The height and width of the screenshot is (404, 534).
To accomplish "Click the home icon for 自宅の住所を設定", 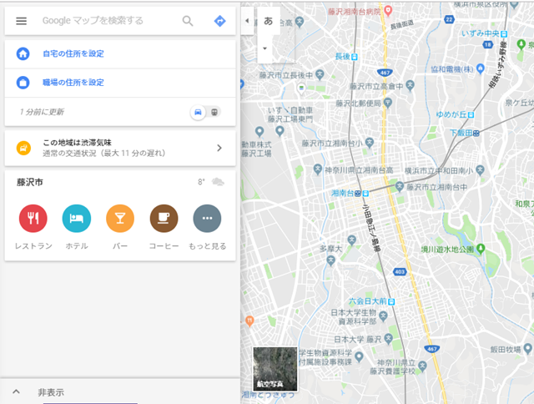I will pos(23,53).
